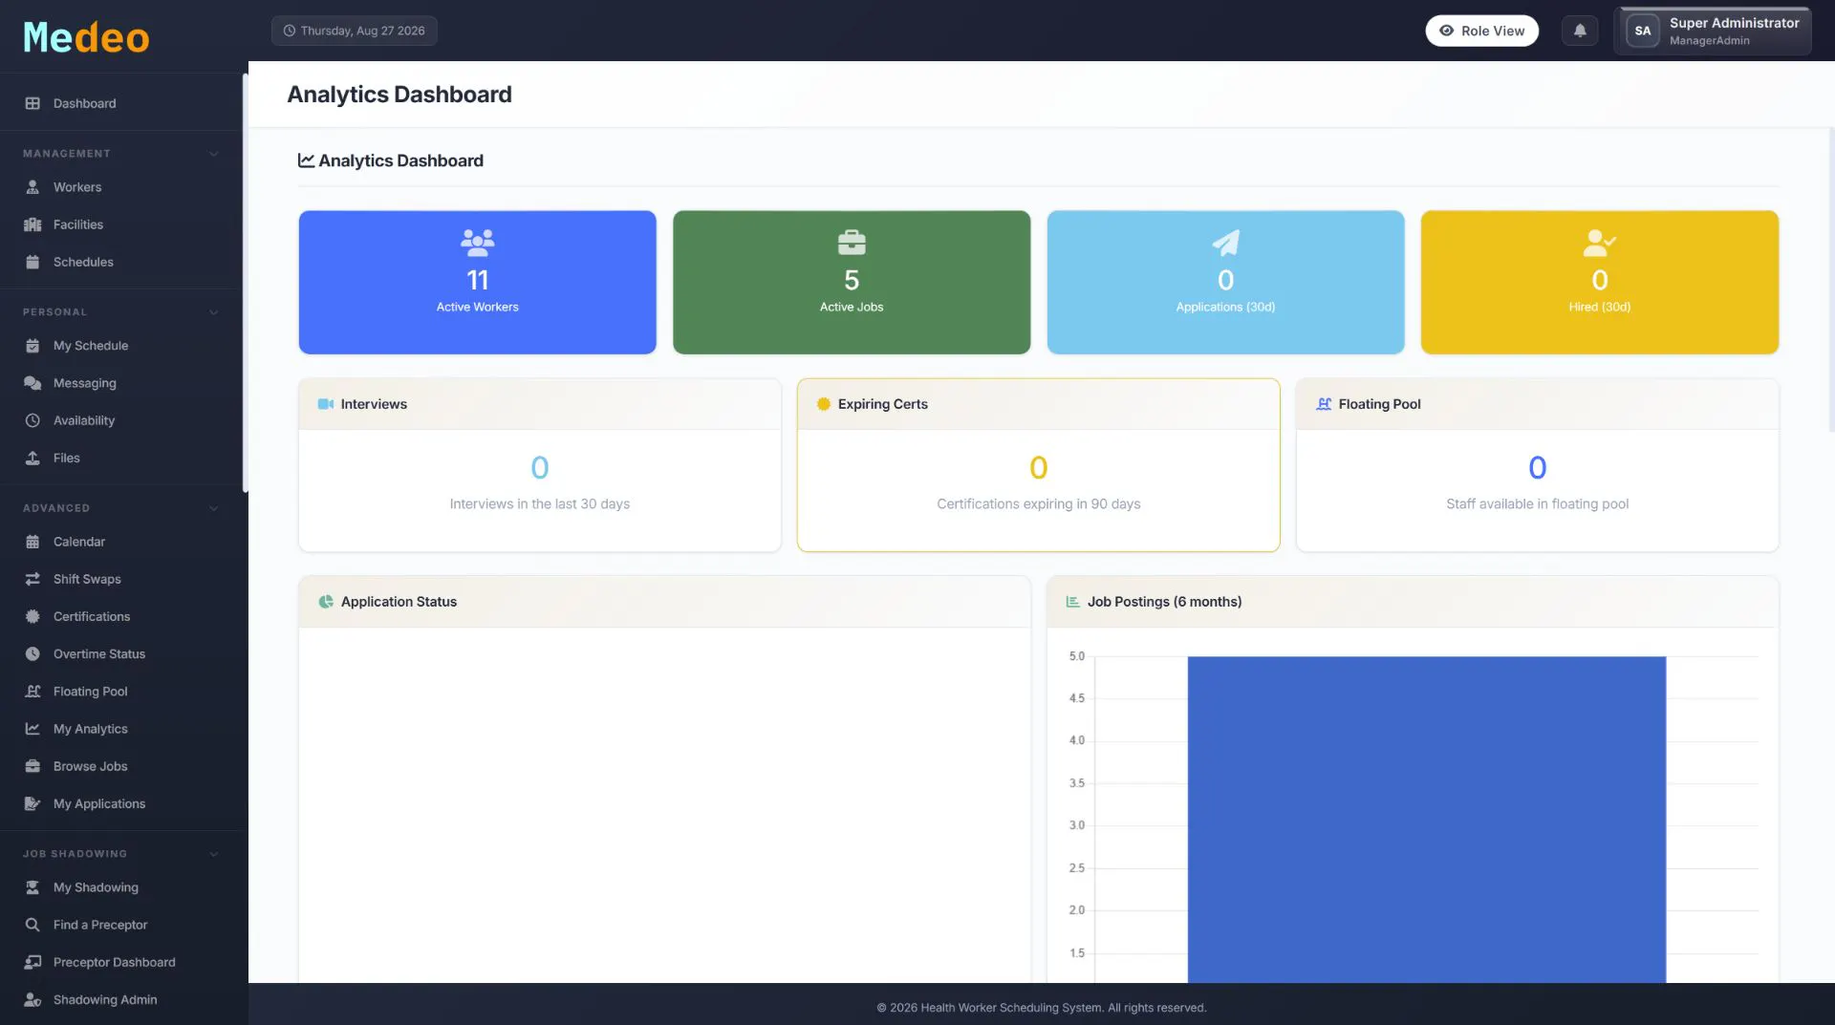Image resolution: width=1835 pixels, height=1025 pixels.
Task: Click the Shift Swaps arrows icon
Action: point(32,579)
